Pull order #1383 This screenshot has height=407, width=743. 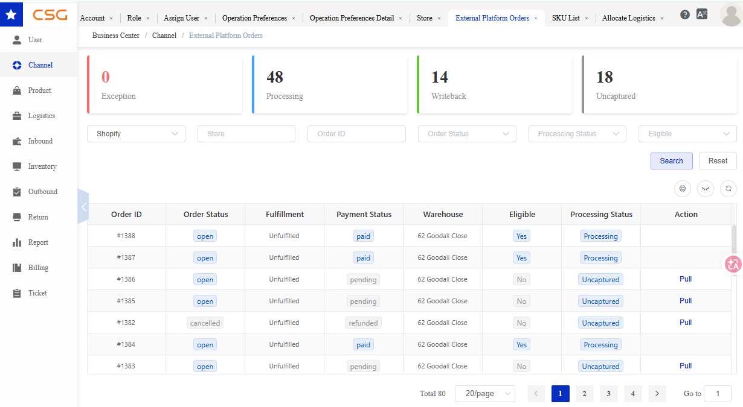(686, 366)
